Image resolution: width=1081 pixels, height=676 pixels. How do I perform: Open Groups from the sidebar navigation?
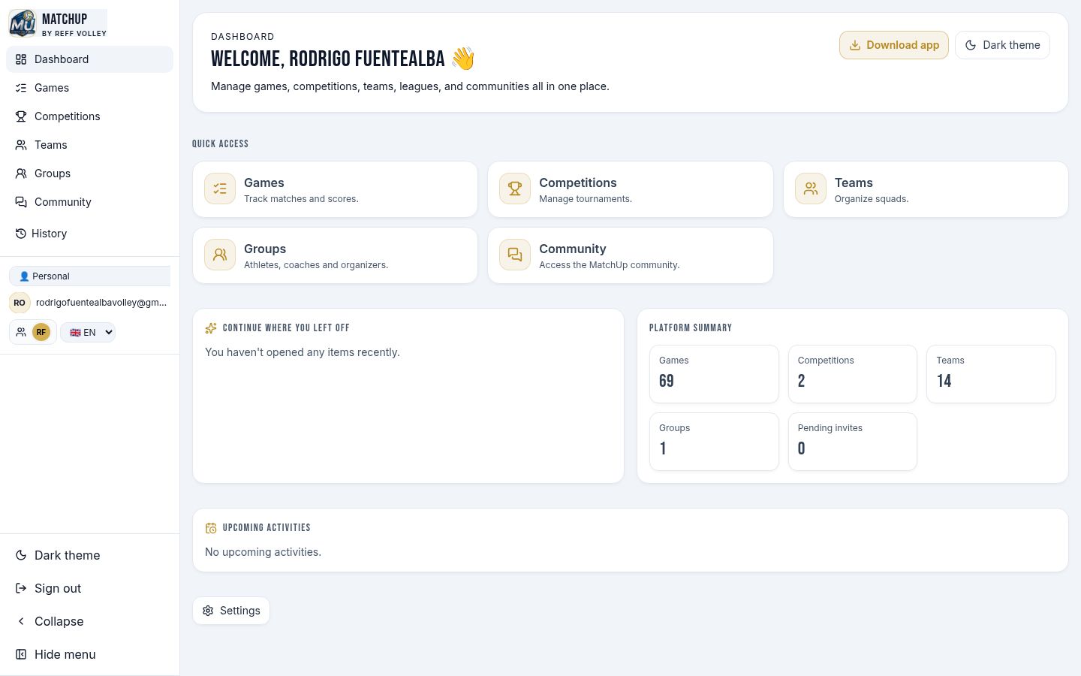pyautogui.click(x=89, y=174)
